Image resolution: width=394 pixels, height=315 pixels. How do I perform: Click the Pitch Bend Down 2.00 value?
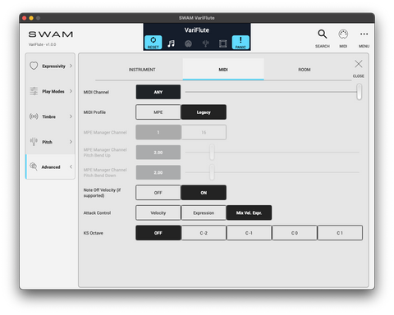click(158, 172)
